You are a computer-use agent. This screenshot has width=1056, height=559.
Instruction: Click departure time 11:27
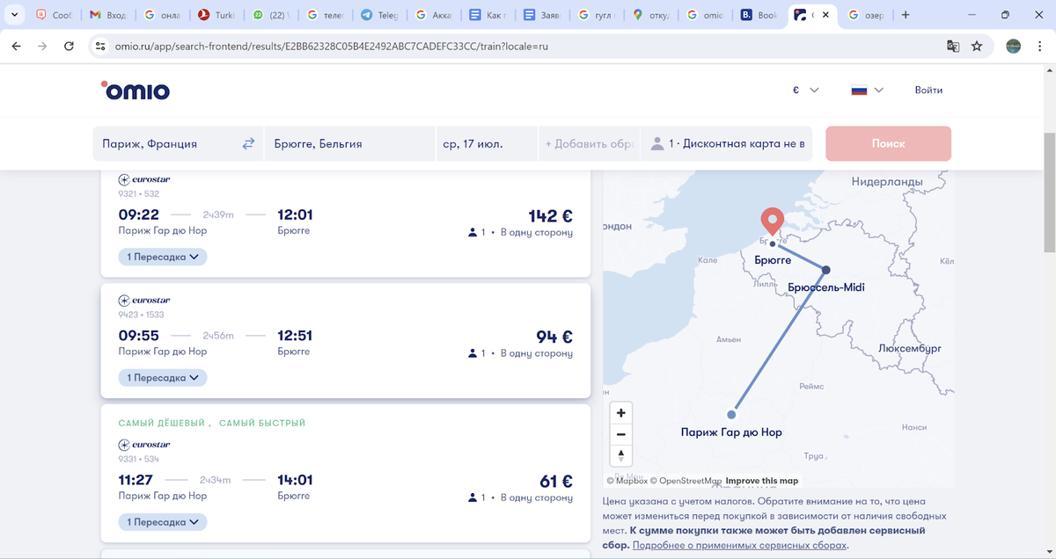[137, 481]
